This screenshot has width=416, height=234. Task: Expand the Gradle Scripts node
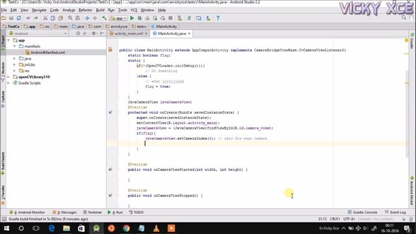coord(8,83)
